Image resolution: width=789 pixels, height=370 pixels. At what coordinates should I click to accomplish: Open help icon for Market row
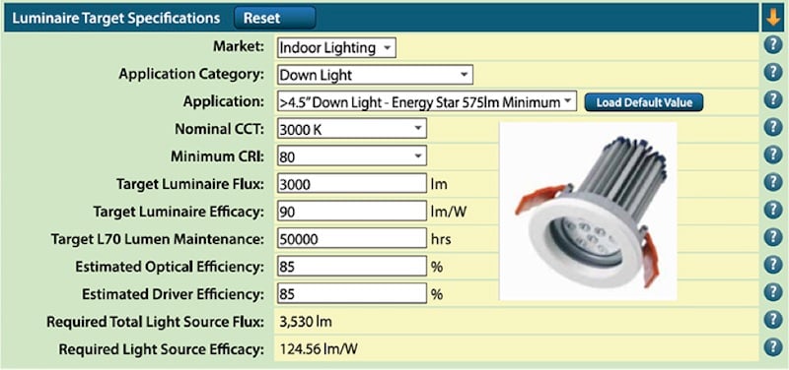pos(773,45)
